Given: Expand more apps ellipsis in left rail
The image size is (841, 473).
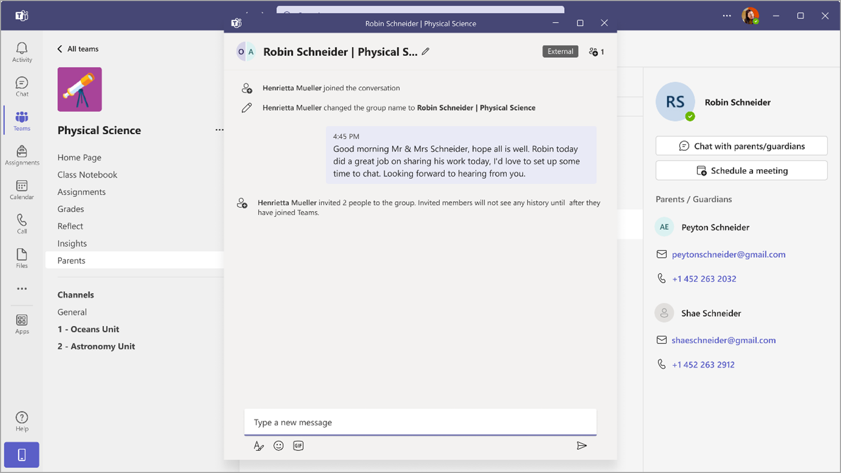Looking at the screenshot, I should coord(22,289).
